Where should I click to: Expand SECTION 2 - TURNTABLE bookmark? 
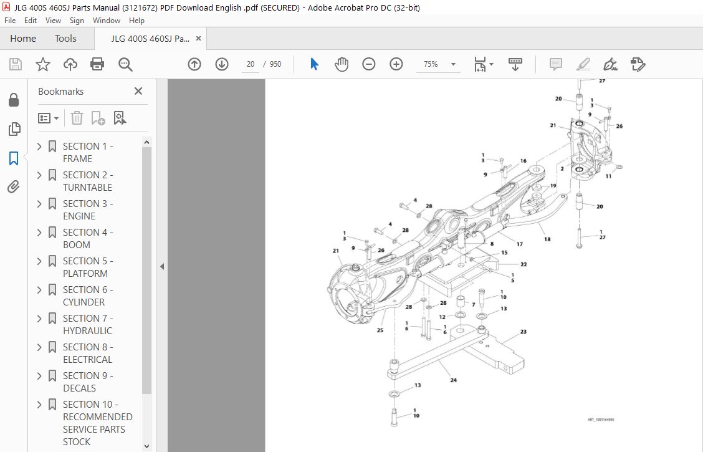[x=39, y=175]
